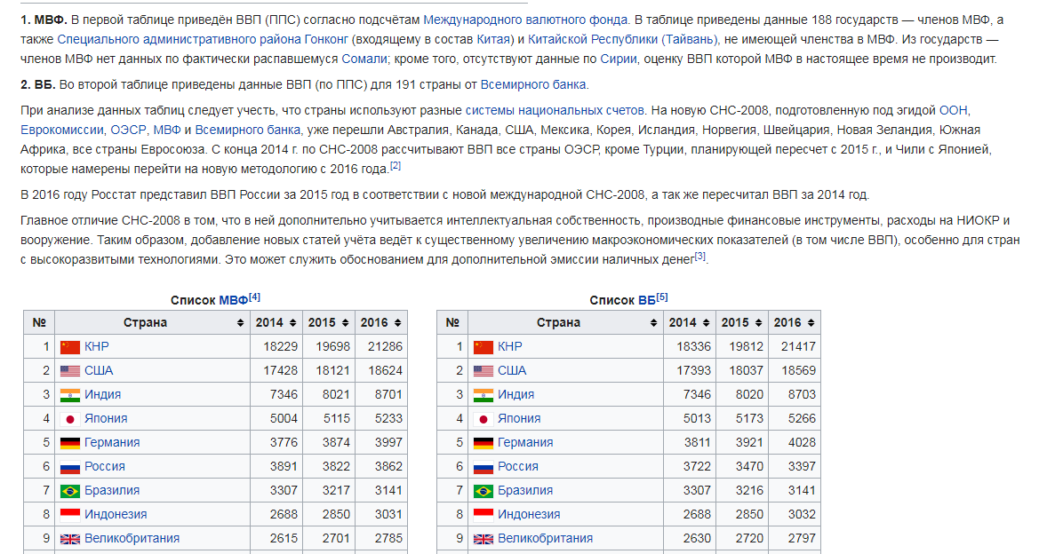Open Великобритания link in World Bank table
Viewport: 1039px width, 554px height.
(546, 538)
